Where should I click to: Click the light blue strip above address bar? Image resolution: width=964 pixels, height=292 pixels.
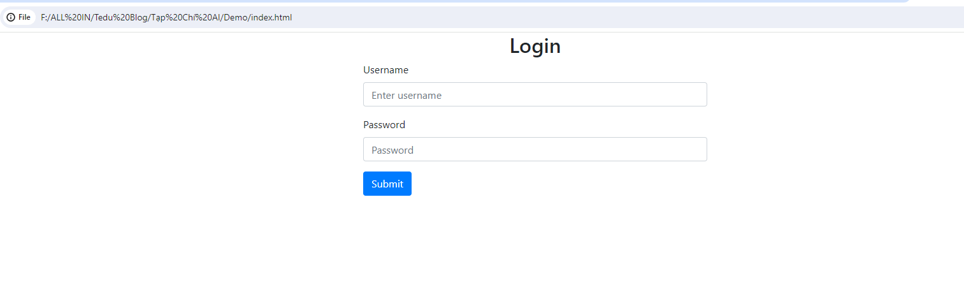click(446, 1)
